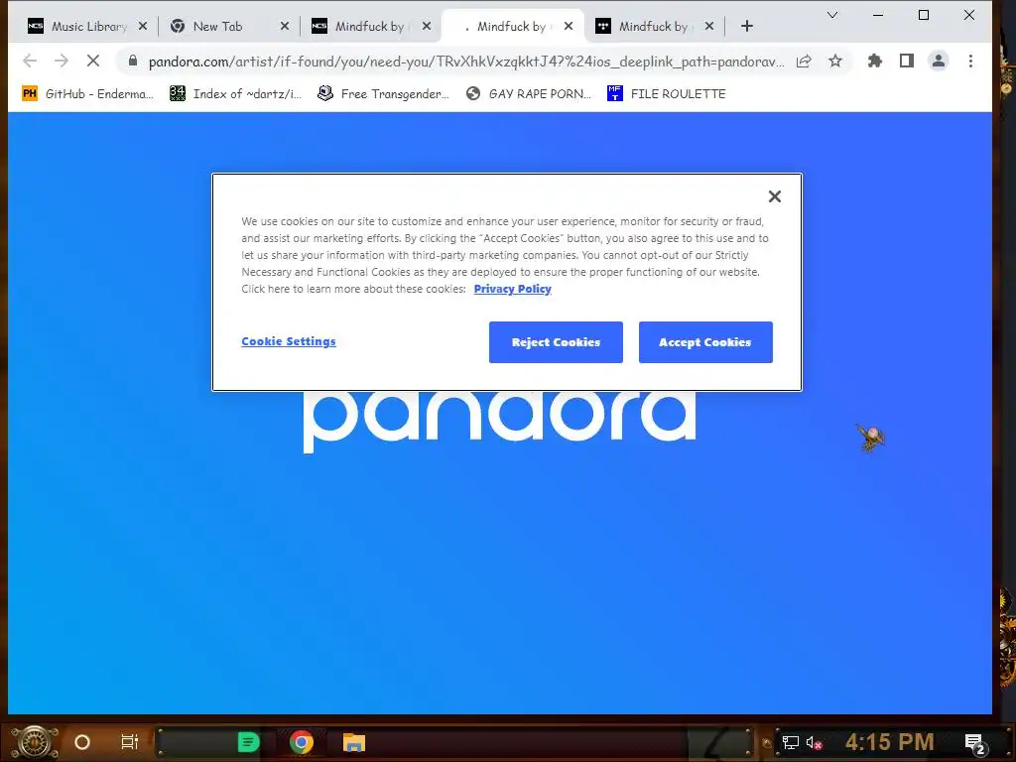Close the Music Library tab
Image resolution: width=1016 pixels, height=762 pixels.
pyautogui.click(x=143, y=26)
